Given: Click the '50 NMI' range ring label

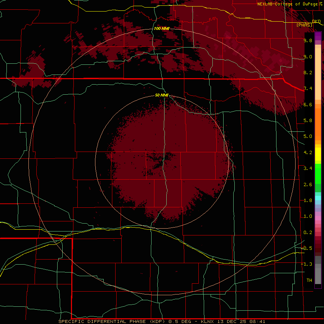Looking at the screenshot, I should point(162,95).
